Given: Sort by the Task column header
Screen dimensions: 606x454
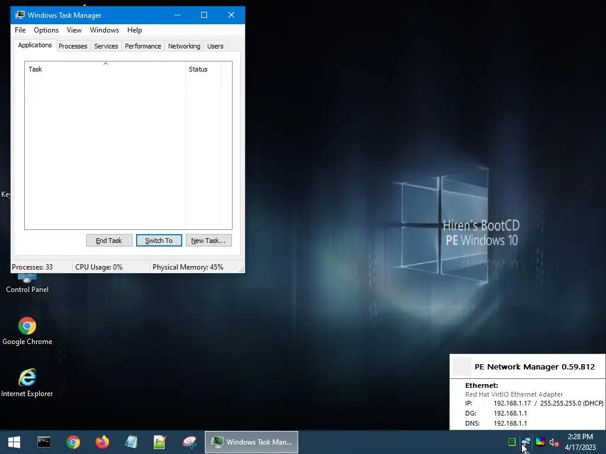Looking at the screenshot, I should tap(105, 69).
